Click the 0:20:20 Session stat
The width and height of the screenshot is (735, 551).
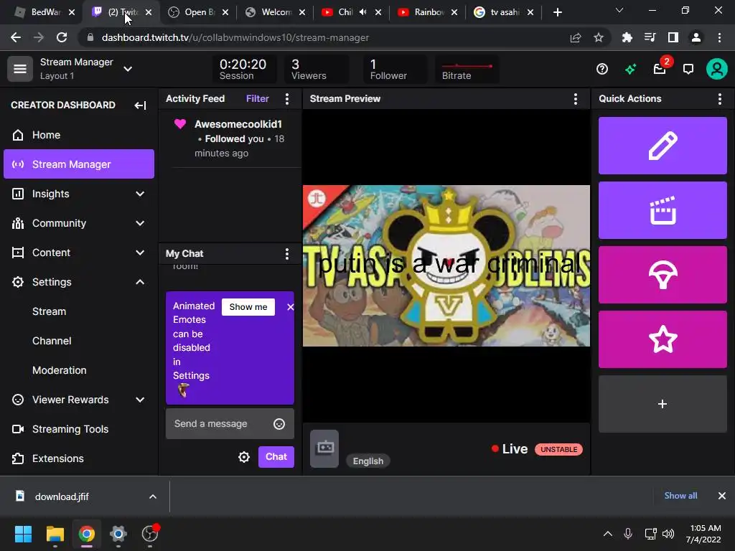(x=243, y=70)
